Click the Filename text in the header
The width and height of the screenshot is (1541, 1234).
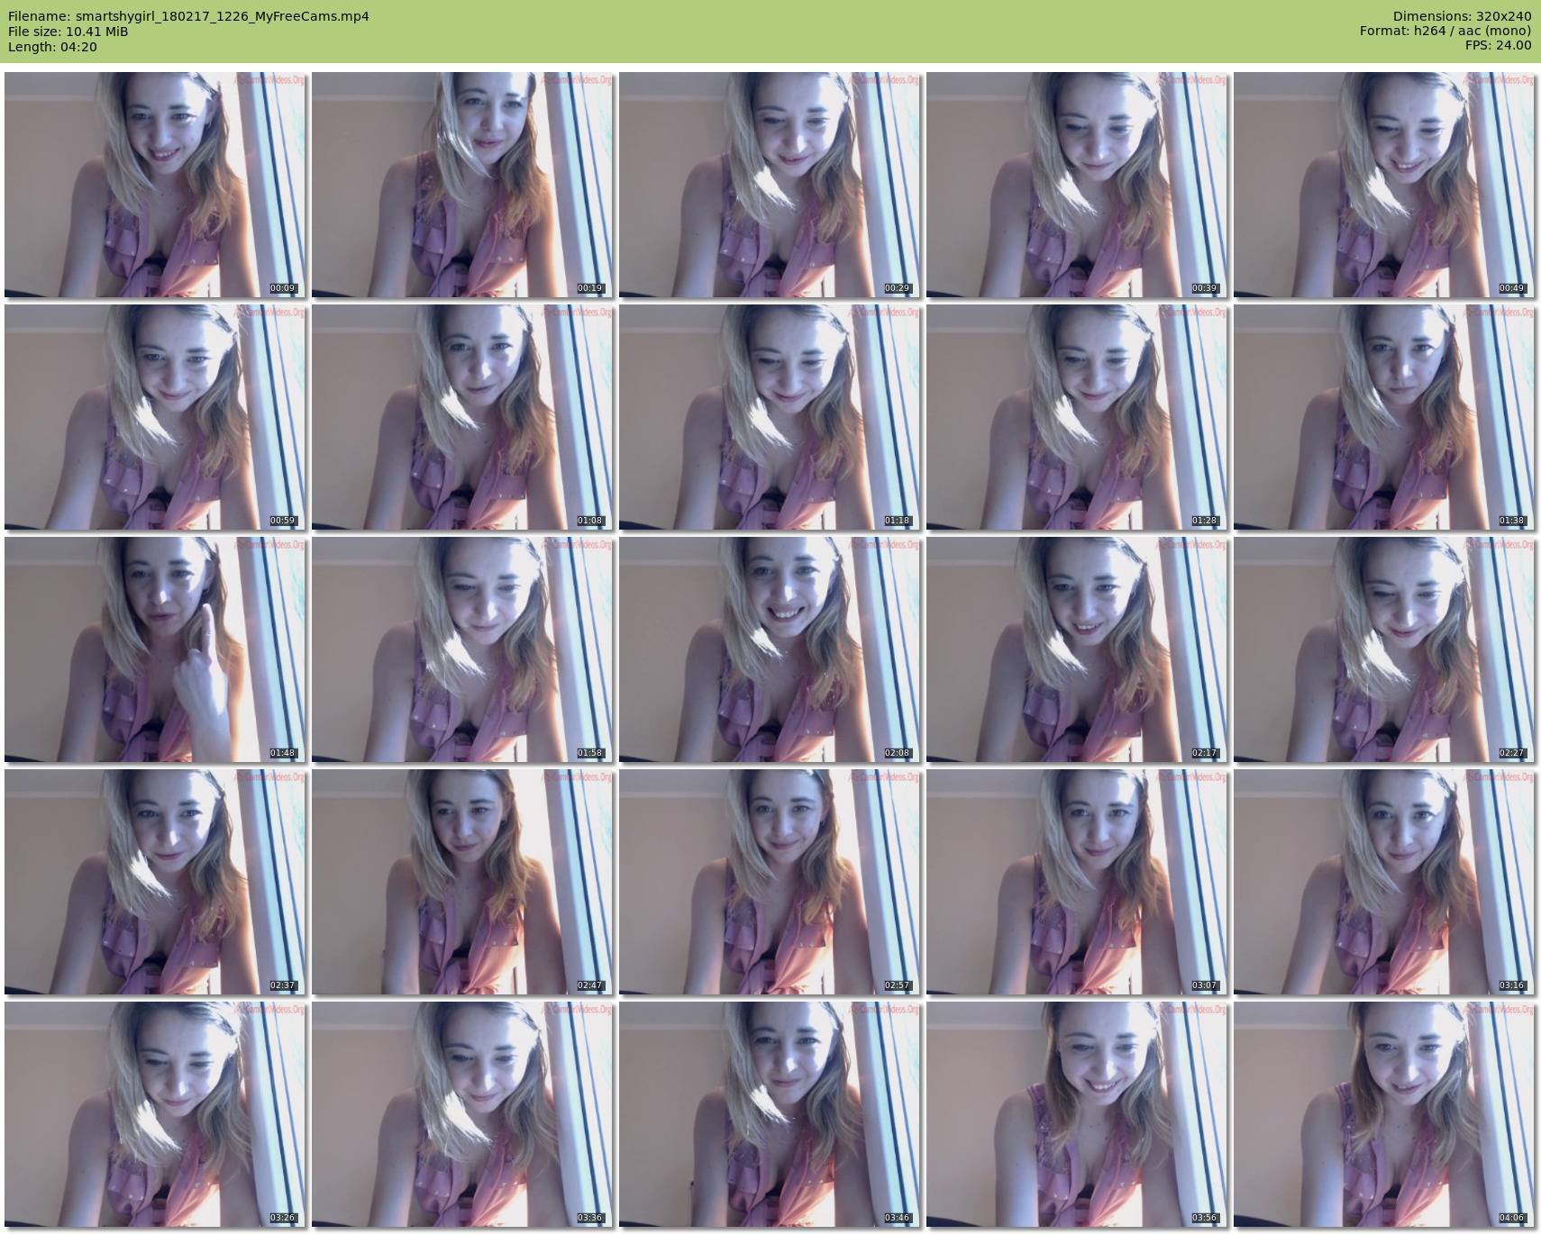point(188,16)
